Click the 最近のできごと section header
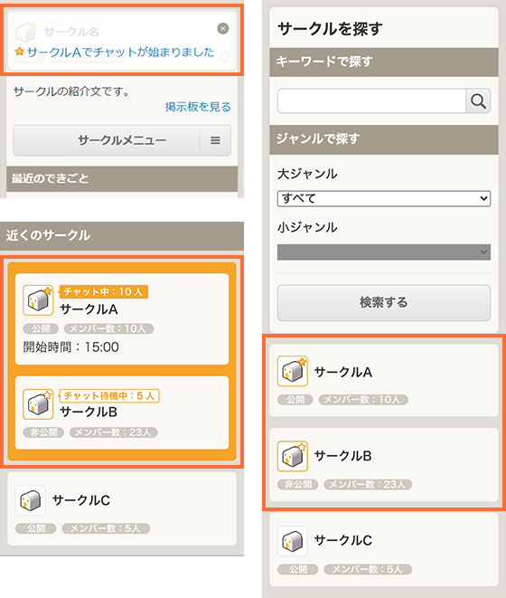 122,178
